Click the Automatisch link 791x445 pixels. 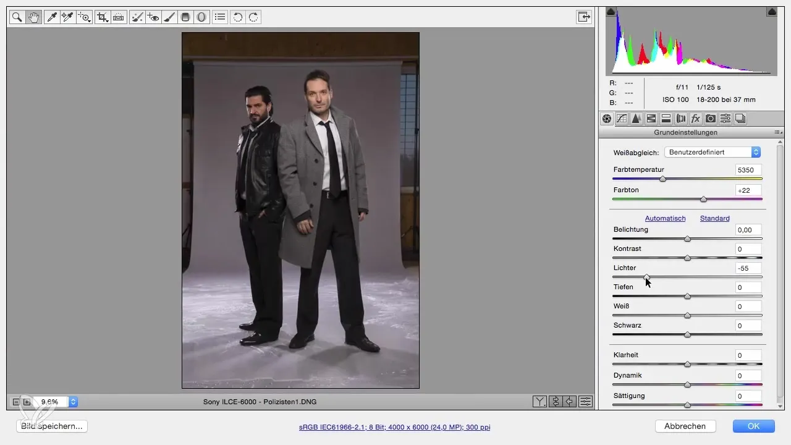(665, 218)
